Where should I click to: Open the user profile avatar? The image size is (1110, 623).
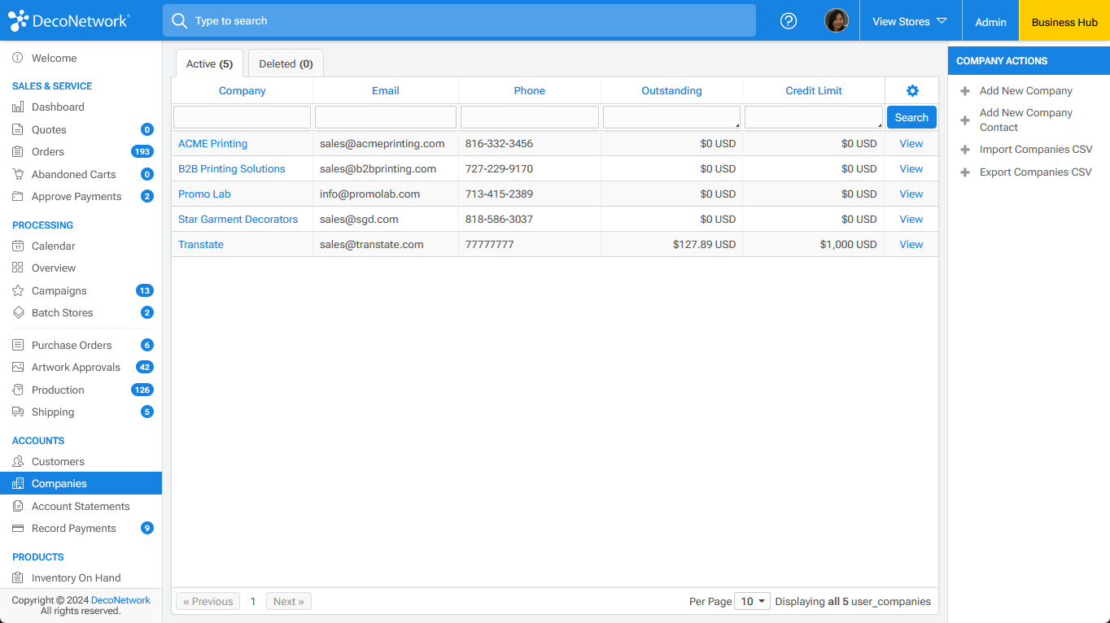[836, 21]
